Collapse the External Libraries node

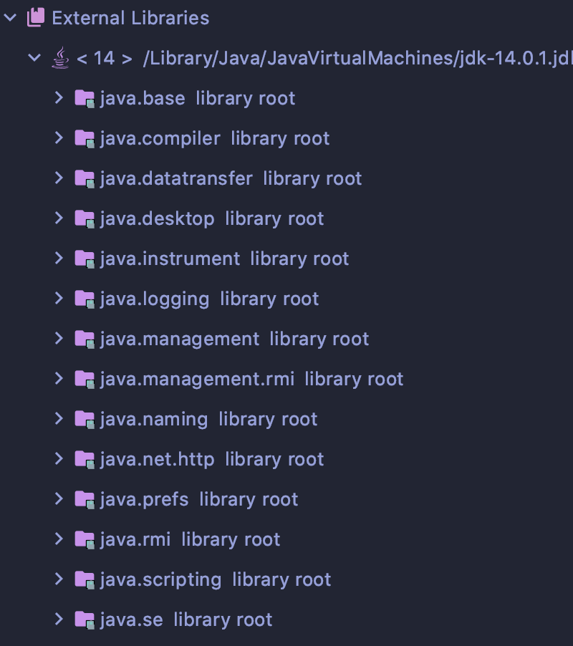(x=10, y=18)
